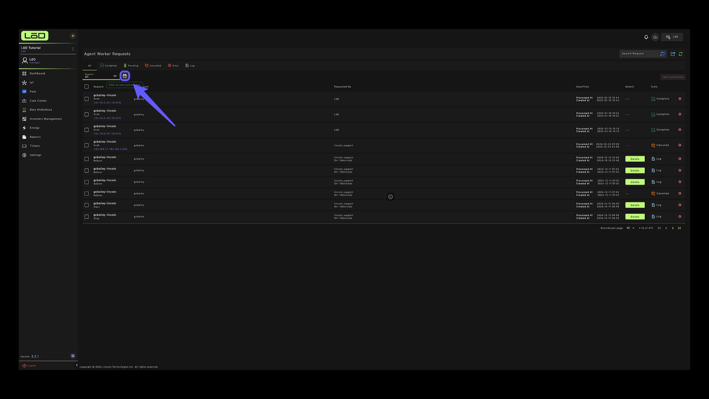Open the three-dot menu beside LōD Tutorial
709x399 pixels.
[73, 49]
